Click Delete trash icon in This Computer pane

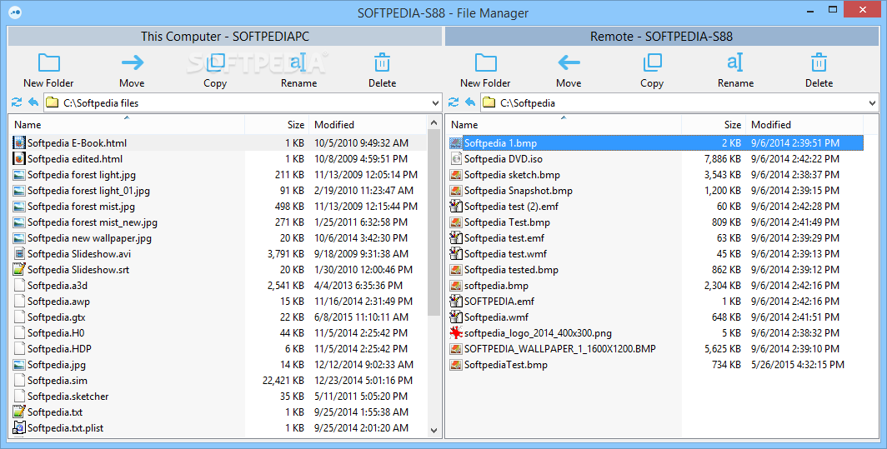click(x=382, y=62)
